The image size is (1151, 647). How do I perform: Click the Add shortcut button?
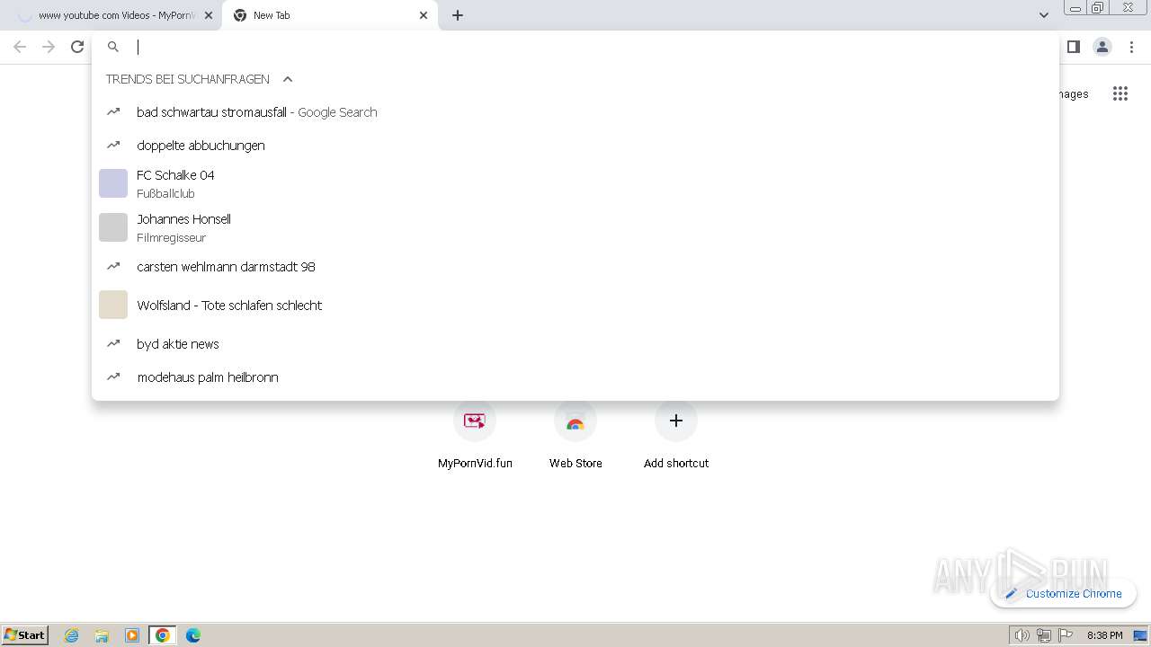tap(676, 436)
